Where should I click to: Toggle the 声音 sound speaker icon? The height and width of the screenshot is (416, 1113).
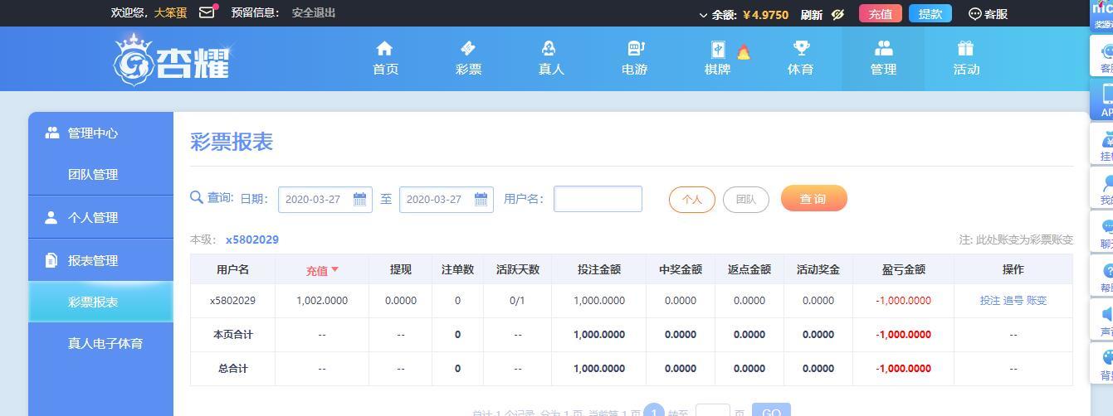pos(1107,314)
